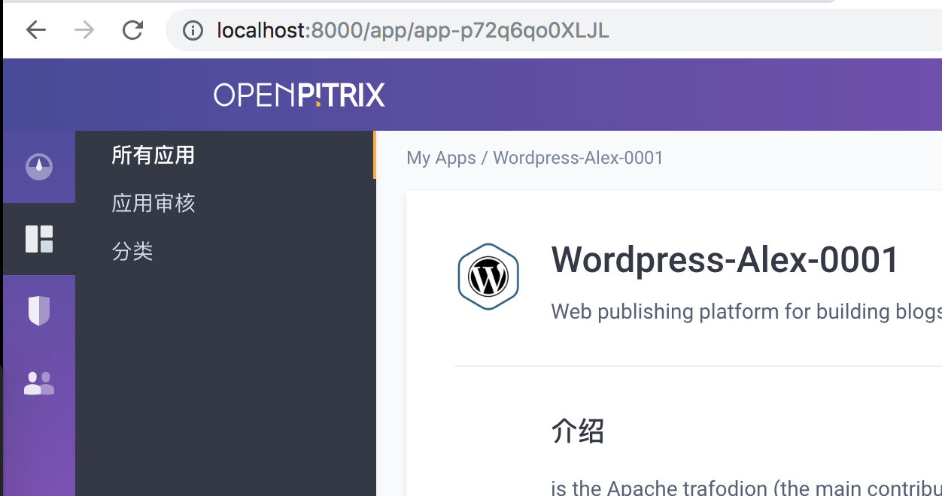
Task: Click the site info icon in address bar
Action: pos(193,31)
